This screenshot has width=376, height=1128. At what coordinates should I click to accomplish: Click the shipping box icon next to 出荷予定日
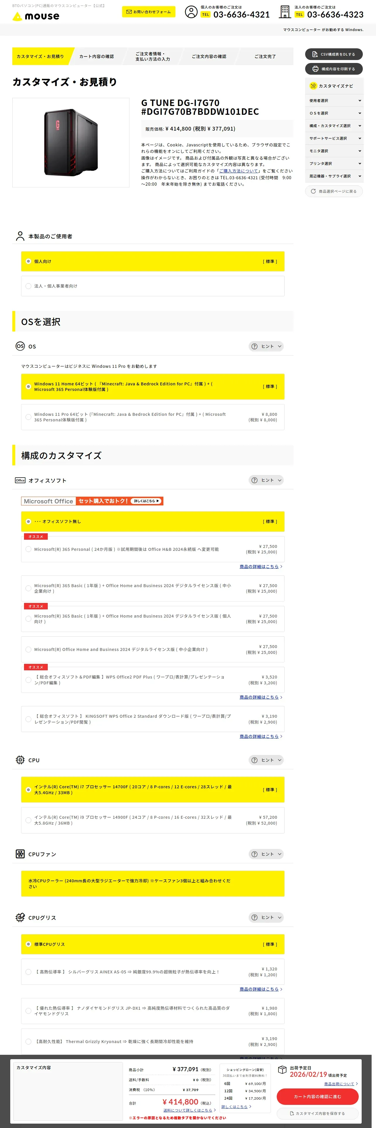[x=282, y=1070]
